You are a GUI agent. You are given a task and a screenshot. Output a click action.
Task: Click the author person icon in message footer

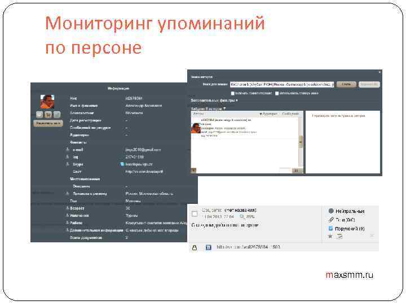195,248
